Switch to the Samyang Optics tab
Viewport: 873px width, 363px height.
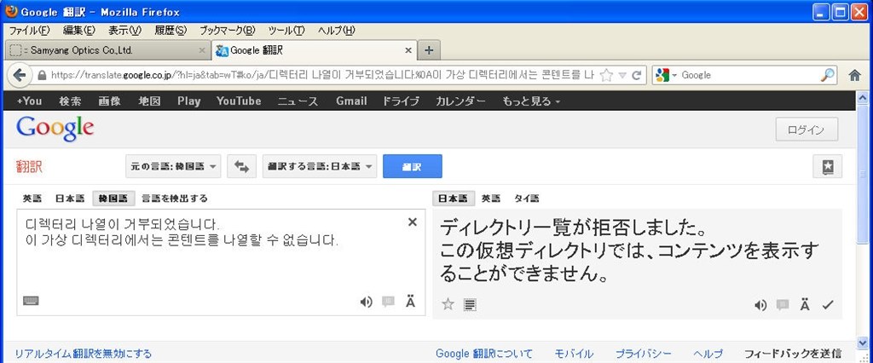(107, 50)
